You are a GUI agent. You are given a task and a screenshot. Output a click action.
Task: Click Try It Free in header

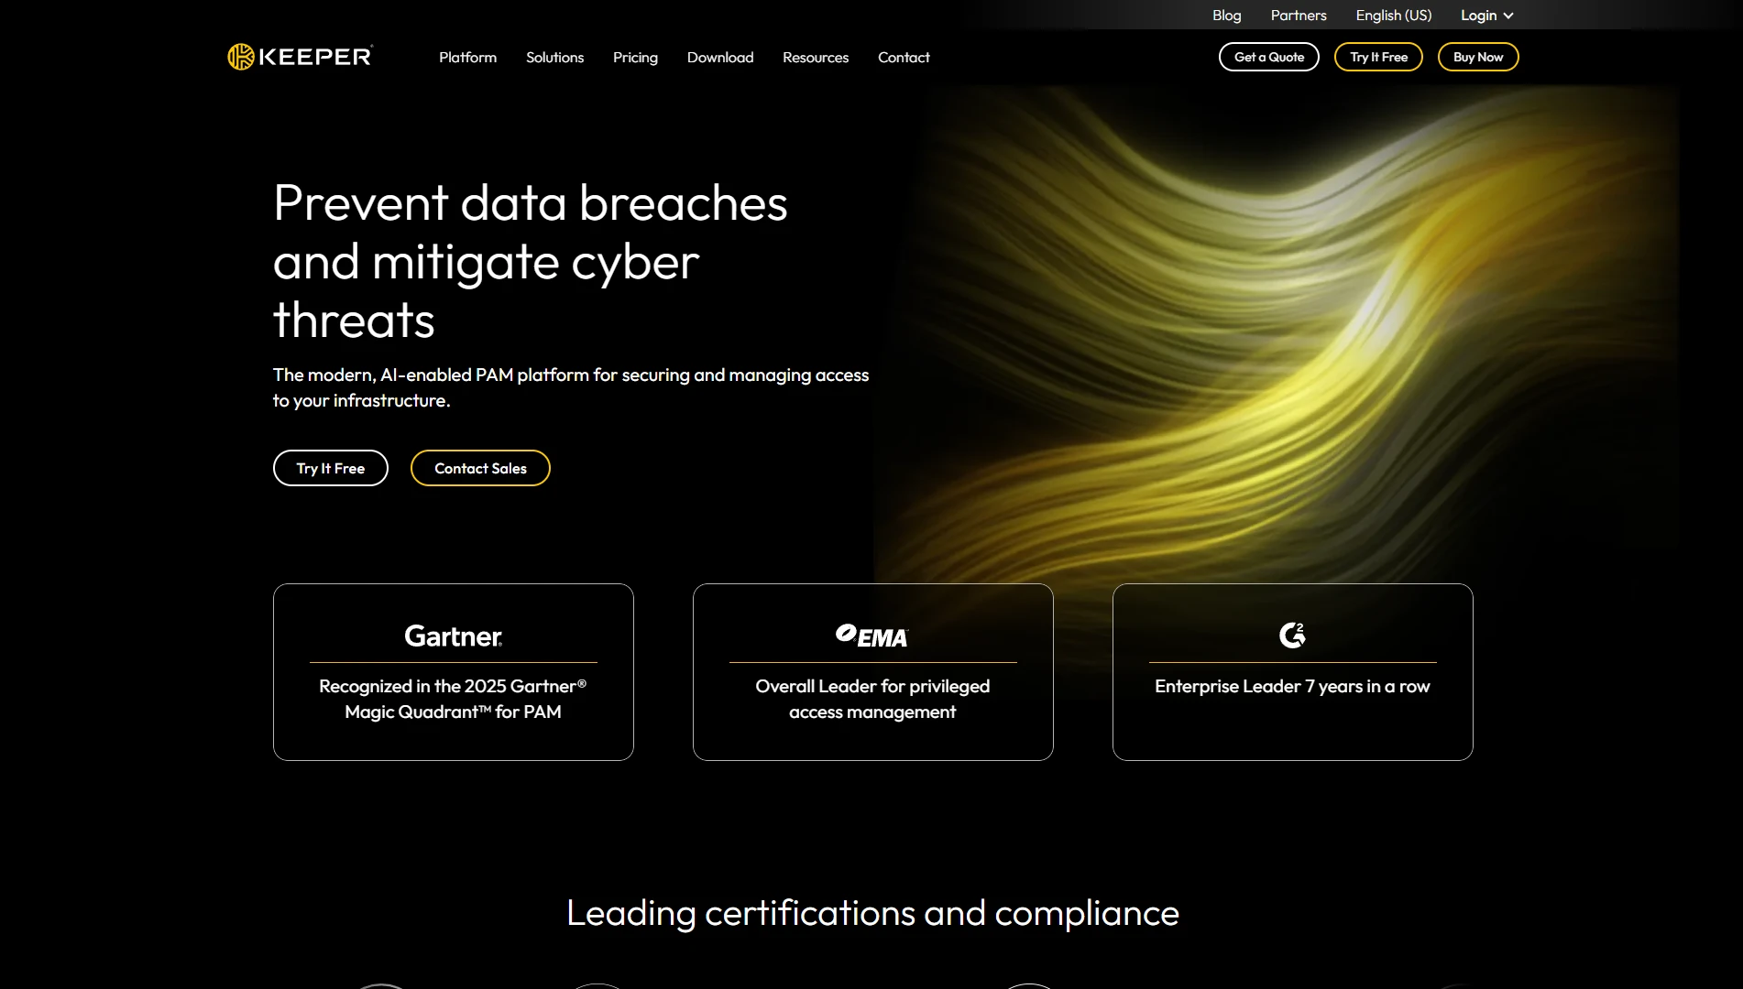(1378, 57)
